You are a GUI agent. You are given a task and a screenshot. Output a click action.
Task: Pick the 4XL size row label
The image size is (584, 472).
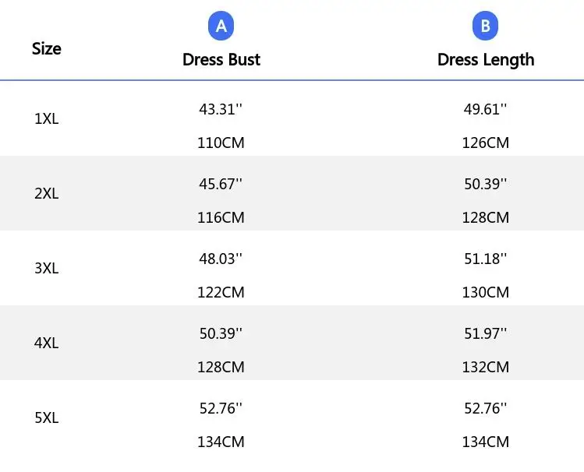point(47,343)
